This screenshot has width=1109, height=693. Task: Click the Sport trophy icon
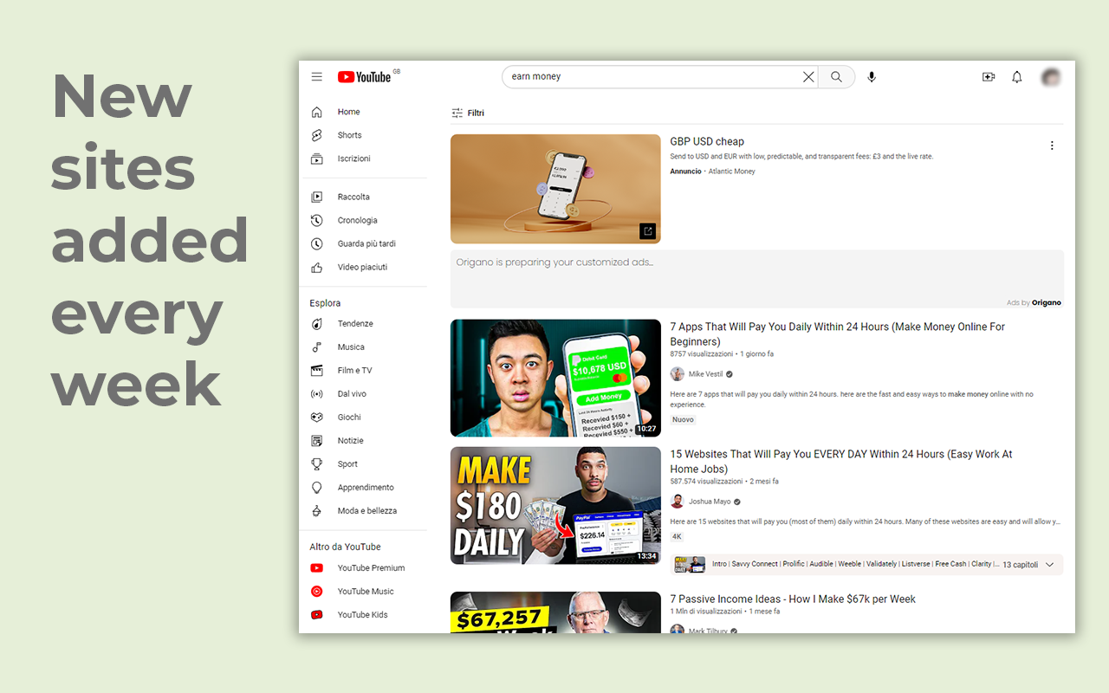coord(317,464)
